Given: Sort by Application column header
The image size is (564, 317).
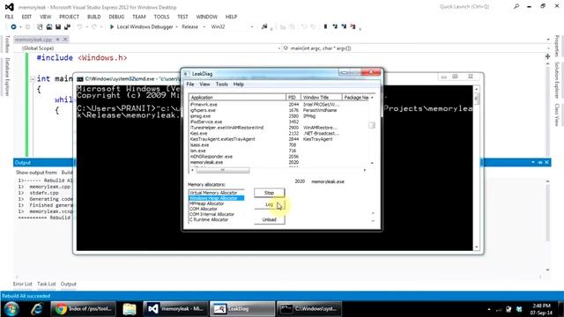Looking at the screenshot, I should coord(237,98).
